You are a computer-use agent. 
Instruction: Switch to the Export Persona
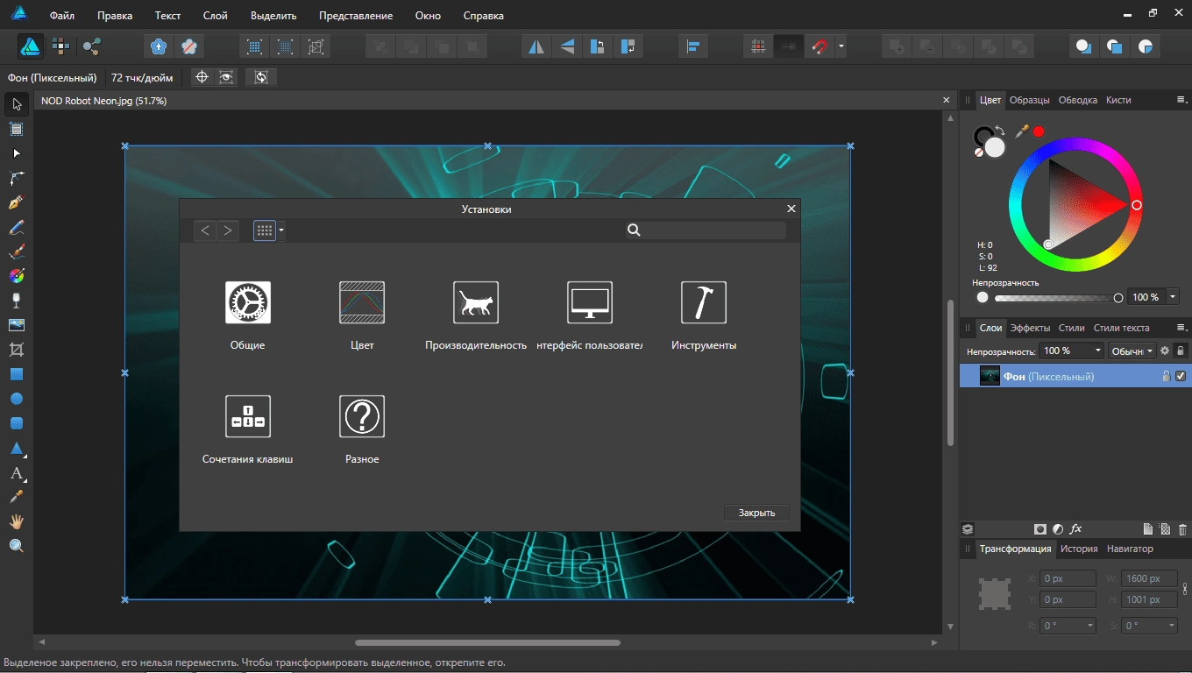pos(91,46)
